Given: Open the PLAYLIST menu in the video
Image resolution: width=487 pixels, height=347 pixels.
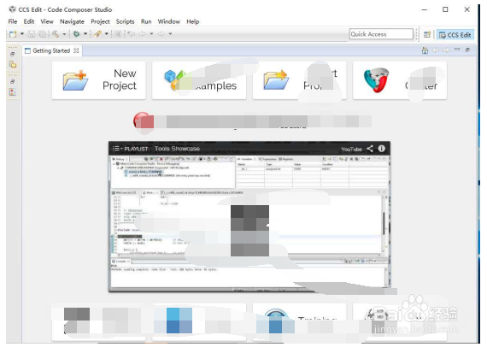Looking at the screenshot, I should point(130,149).
